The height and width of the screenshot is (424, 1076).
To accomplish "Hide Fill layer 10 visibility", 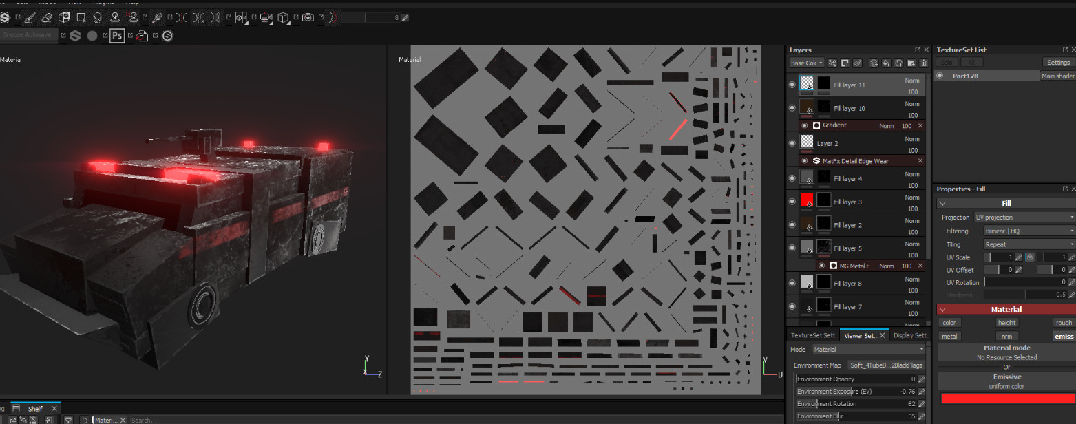I will click(x=792, y=108).
